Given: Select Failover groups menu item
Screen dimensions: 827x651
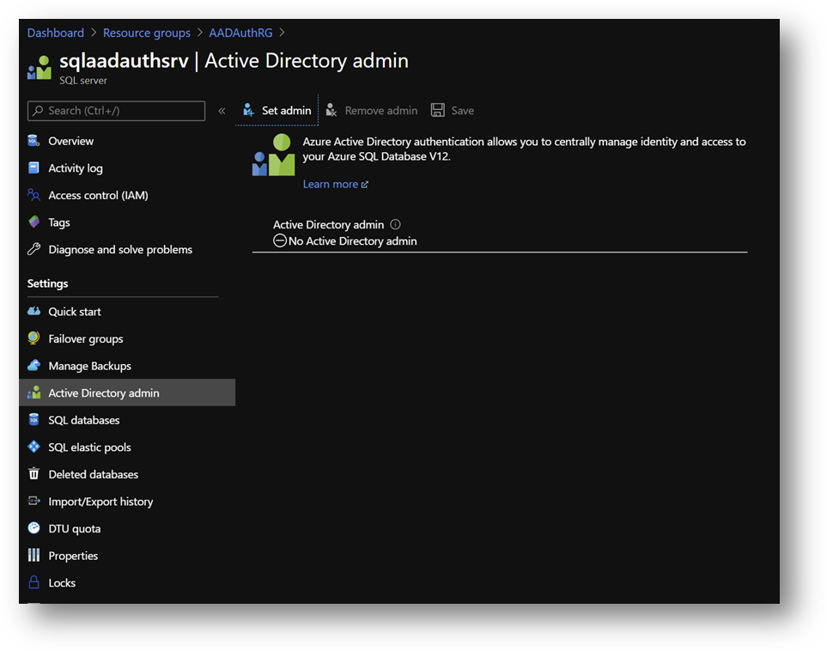Looking at the screenshot, I should [x=85, y=338].
